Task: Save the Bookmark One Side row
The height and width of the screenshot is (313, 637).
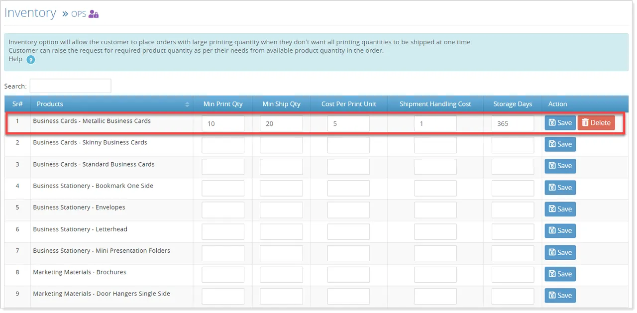Action: coord(560,187)
